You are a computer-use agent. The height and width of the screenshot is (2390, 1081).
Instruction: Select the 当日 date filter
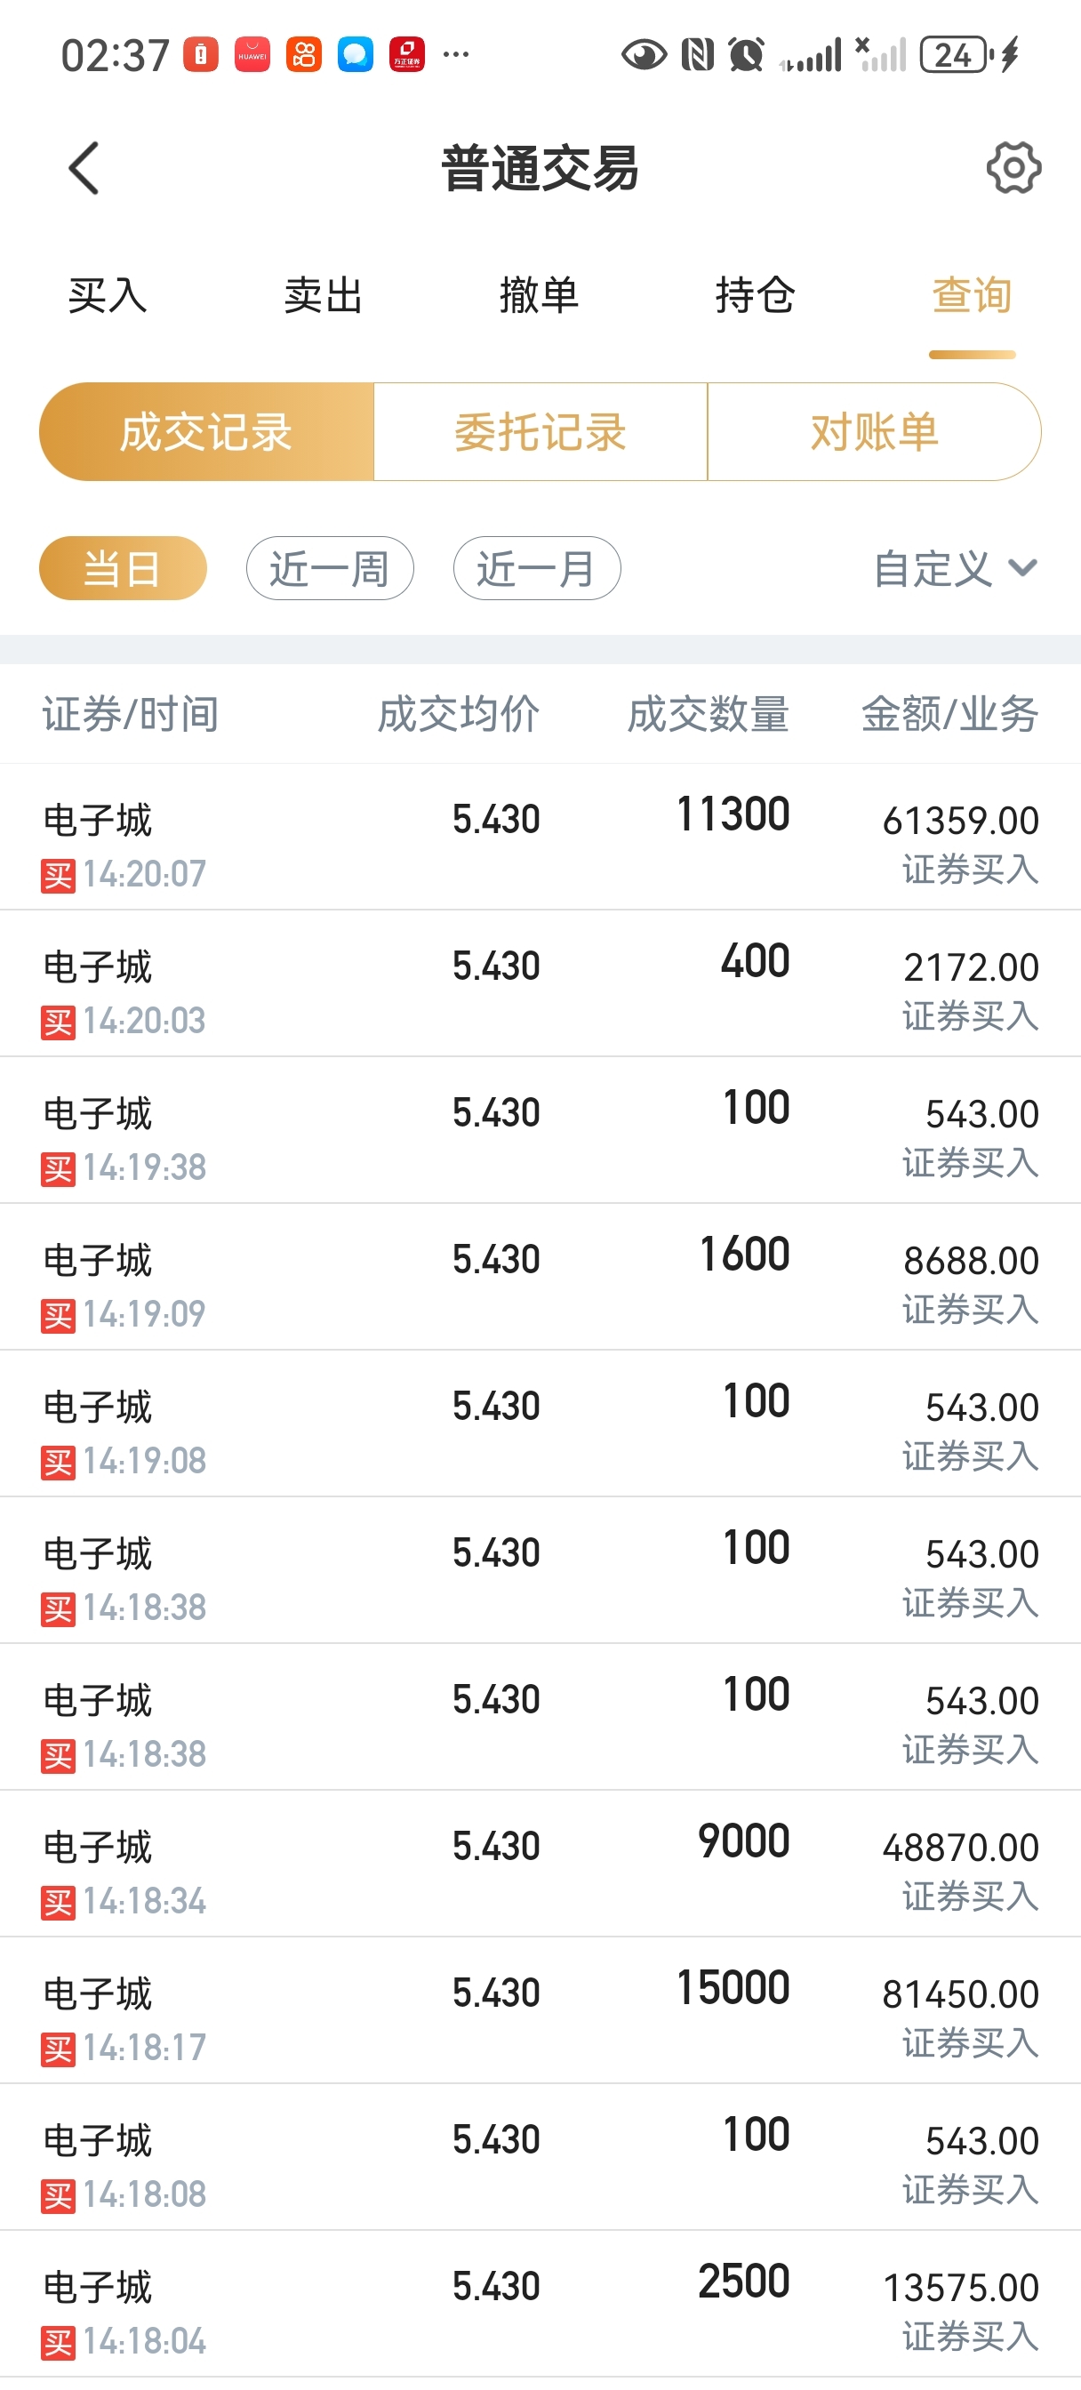tap(123, 568)
